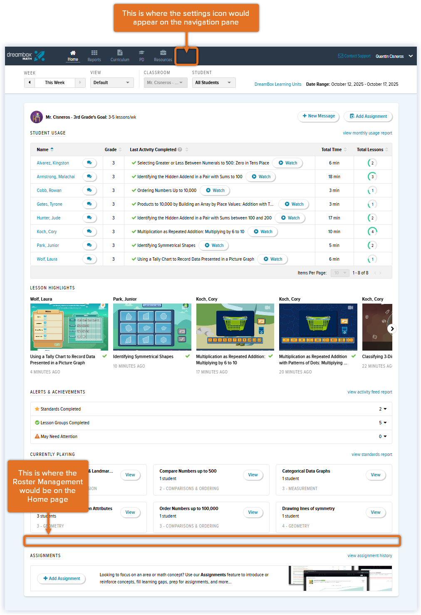Click the DreamBox Math logo
The image size is (421, 615).
coord(25,56)
